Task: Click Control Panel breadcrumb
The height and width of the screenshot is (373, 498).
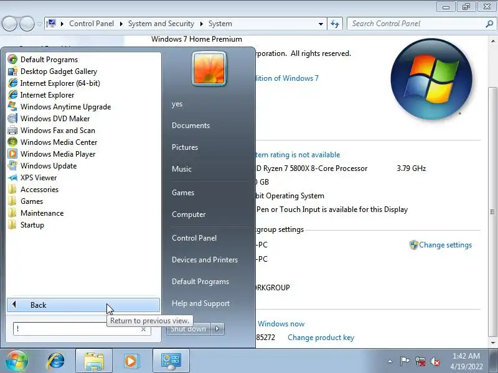Action: pyautogui.click(x=92, y=24)
